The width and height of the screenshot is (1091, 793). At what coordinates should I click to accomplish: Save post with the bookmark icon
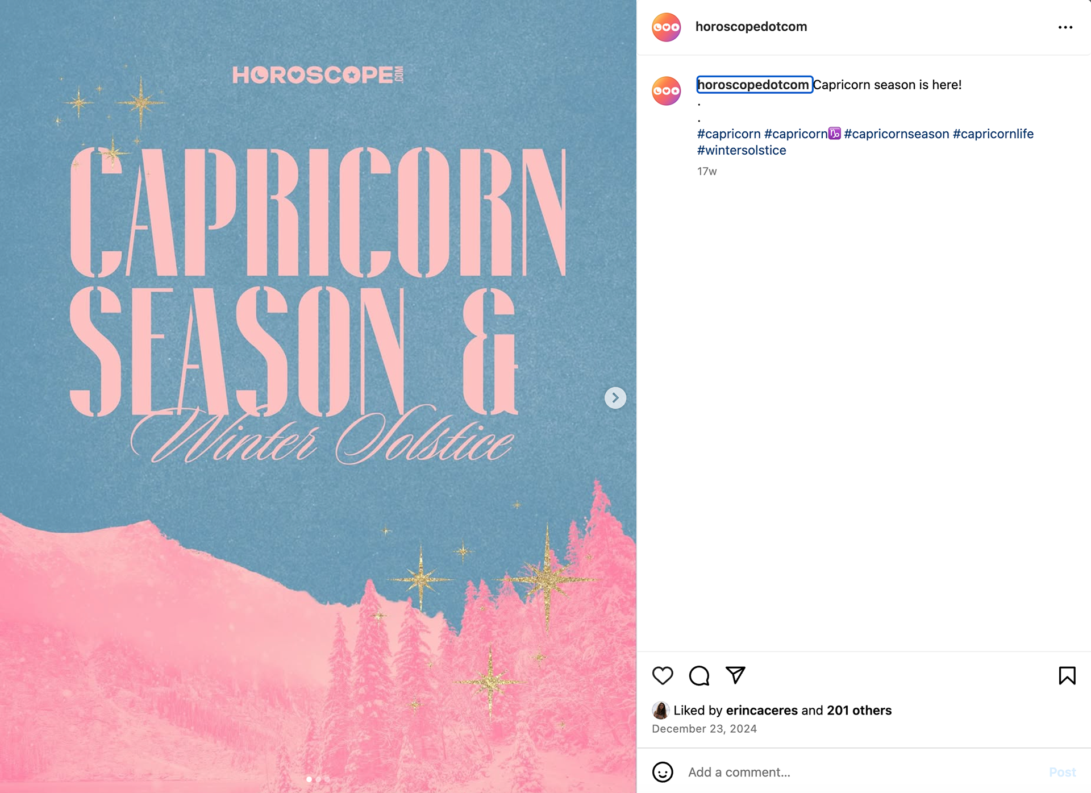point(1067,675)
